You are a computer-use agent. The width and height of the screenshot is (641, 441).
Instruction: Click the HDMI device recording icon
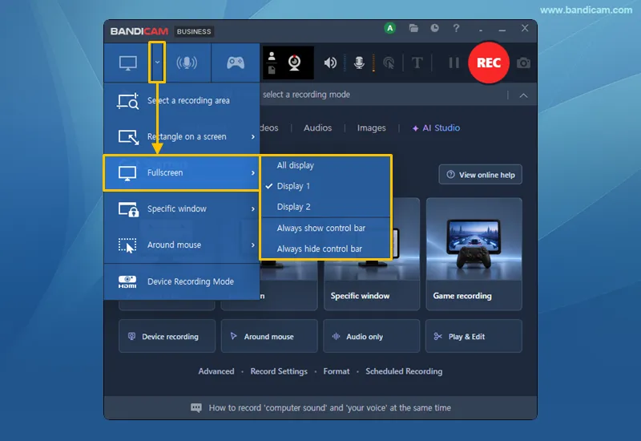127,281
